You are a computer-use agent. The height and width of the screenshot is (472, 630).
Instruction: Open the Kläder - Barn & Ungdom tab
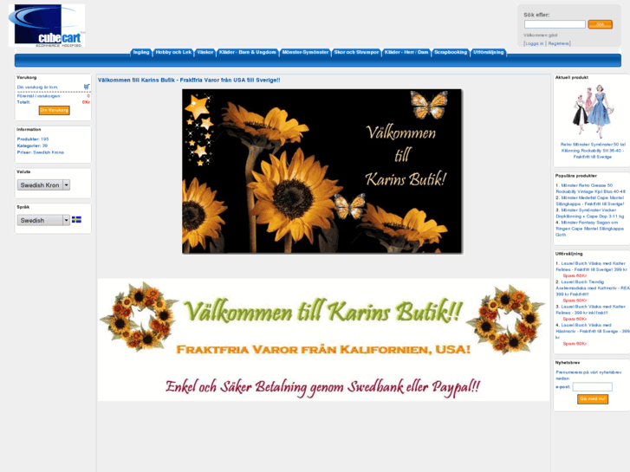click(248, 52)
